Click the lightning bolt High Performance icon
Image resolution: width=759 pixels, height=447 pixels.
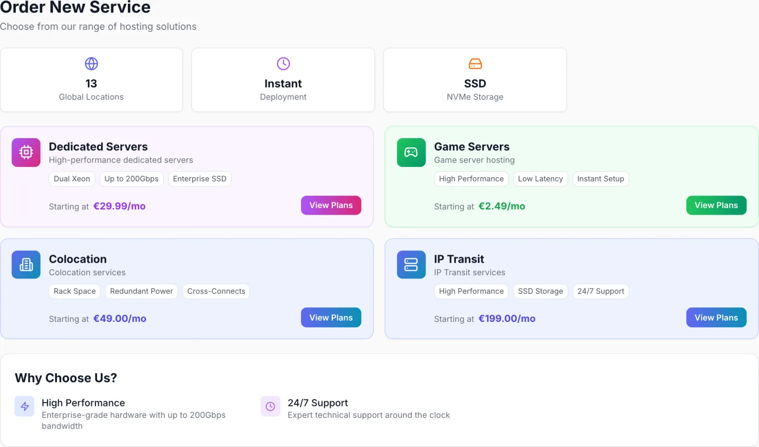coord(24,406)
